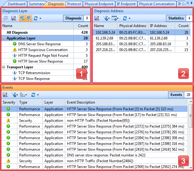The width and height of the screenshot is (194, 171).
Task: Click the first icon in Events toolbar
Action: pos(5,95)
